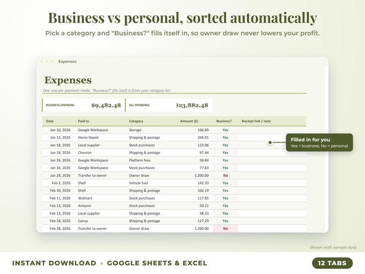This screenshot has height=274, width=365.
Task: Click the Yes cell in the Chevron row
Action: (225, 153)
